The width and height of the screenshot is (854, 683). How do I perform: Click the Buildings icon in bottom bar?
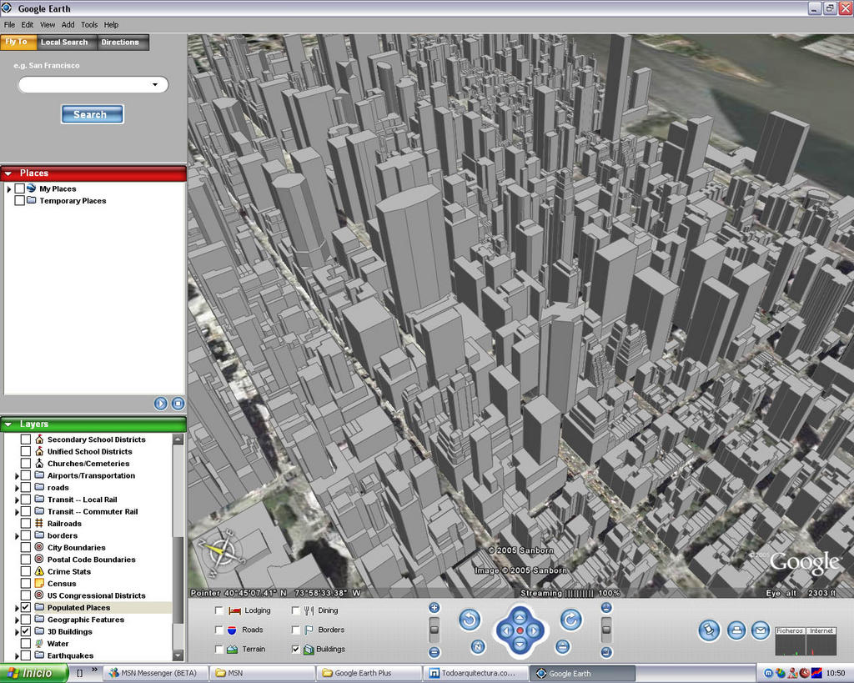(309, 650)
